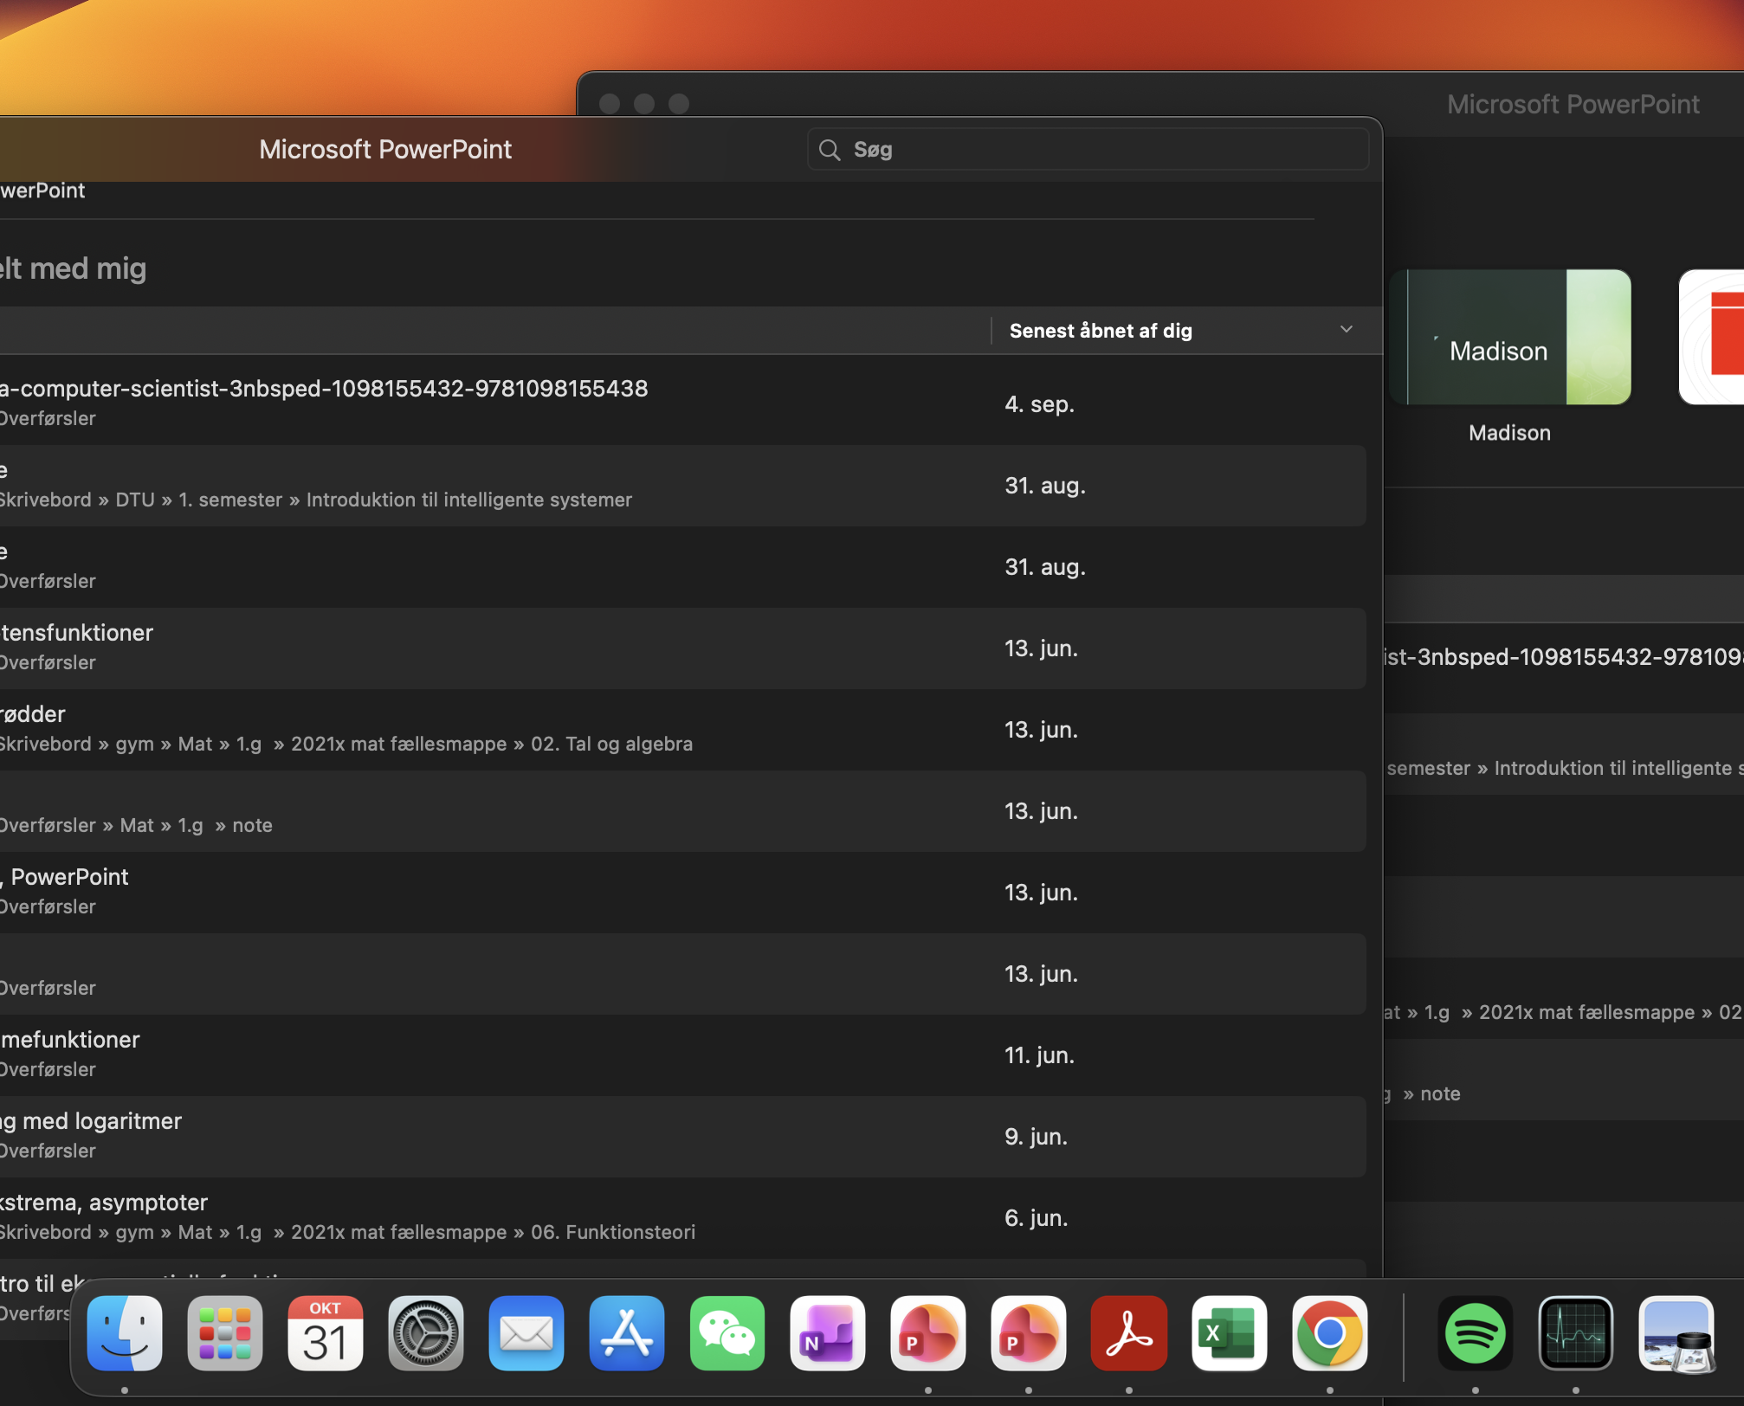The image size is (1744, 1406).
Task: Open the tensfunktioner presentation
Action: 683,648
